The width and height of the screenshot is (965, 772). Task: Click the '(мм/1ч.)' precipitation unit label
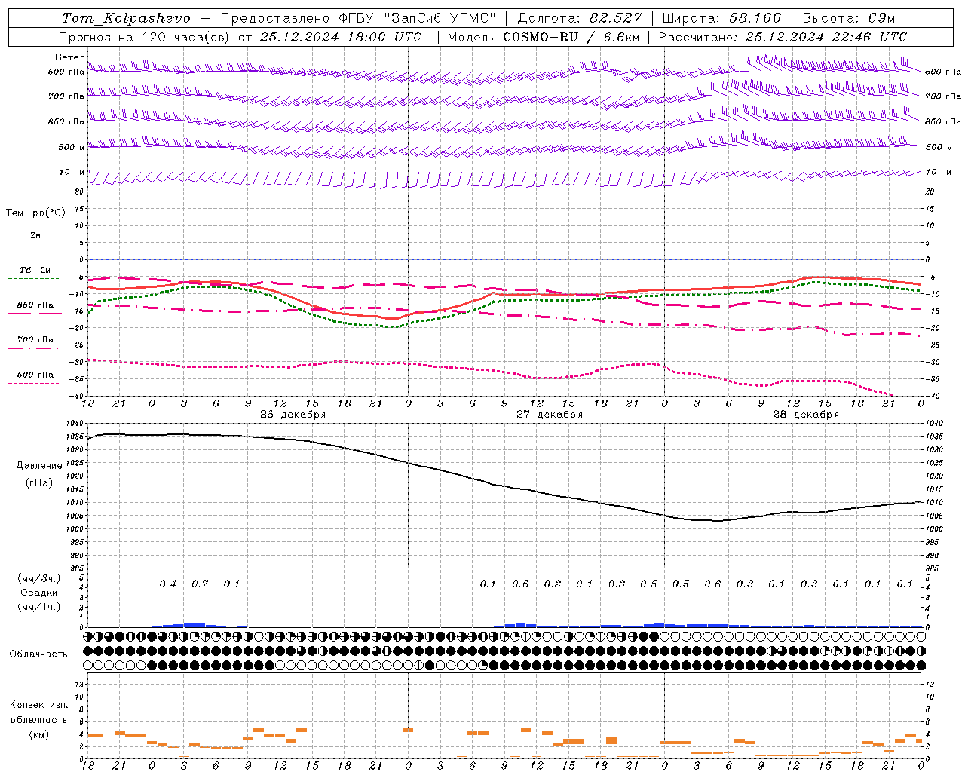[39, 607]
